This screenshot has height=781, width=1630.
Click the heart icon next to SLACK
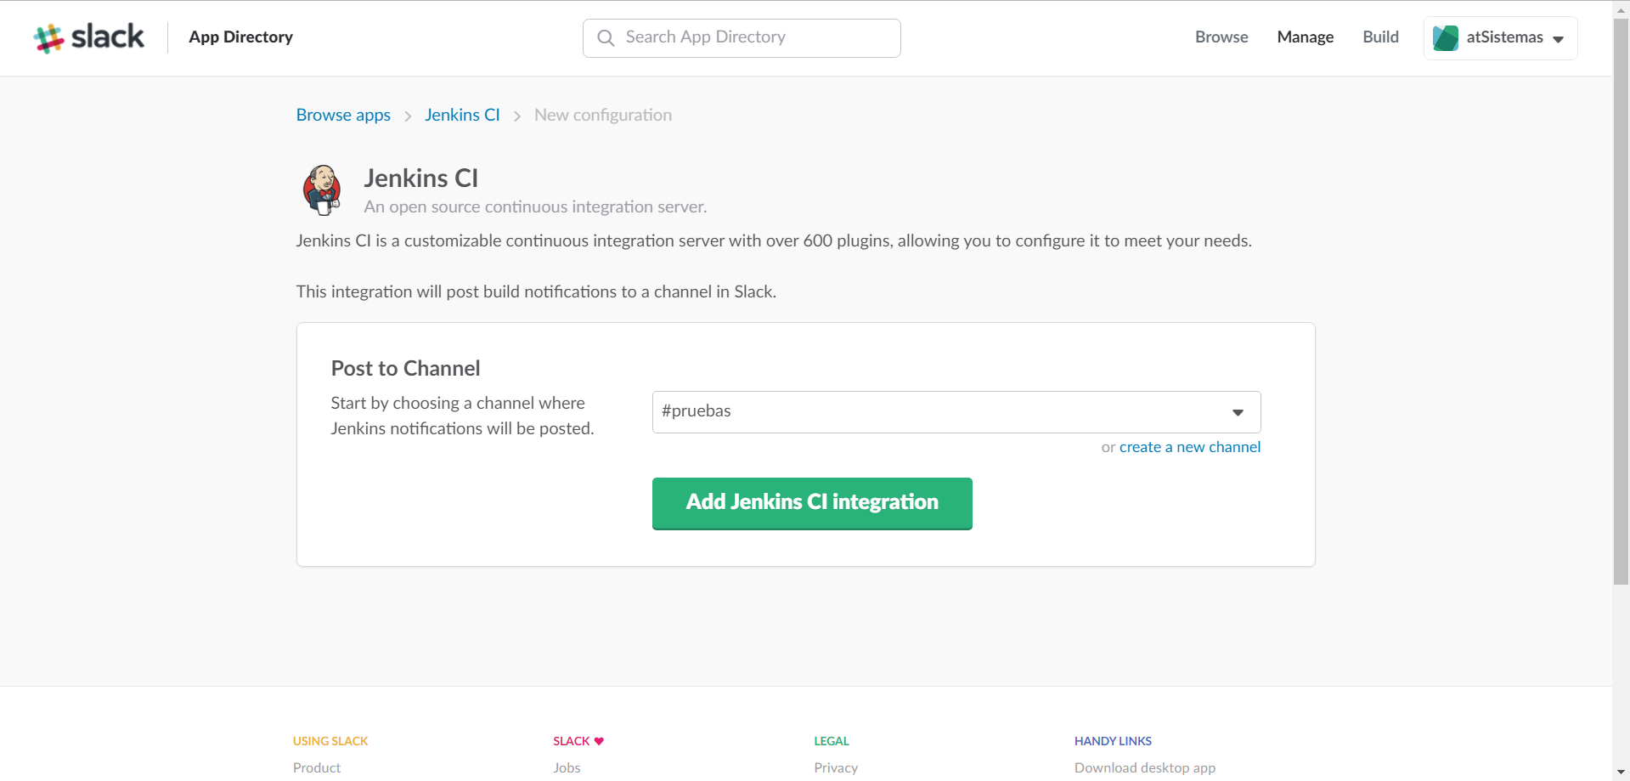[x=599, y=741]
